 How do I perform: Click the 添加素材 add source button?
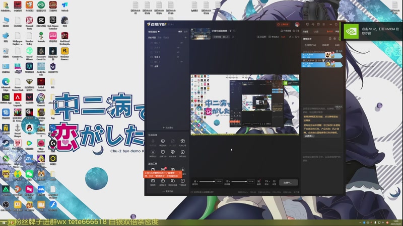click(168, 128)
